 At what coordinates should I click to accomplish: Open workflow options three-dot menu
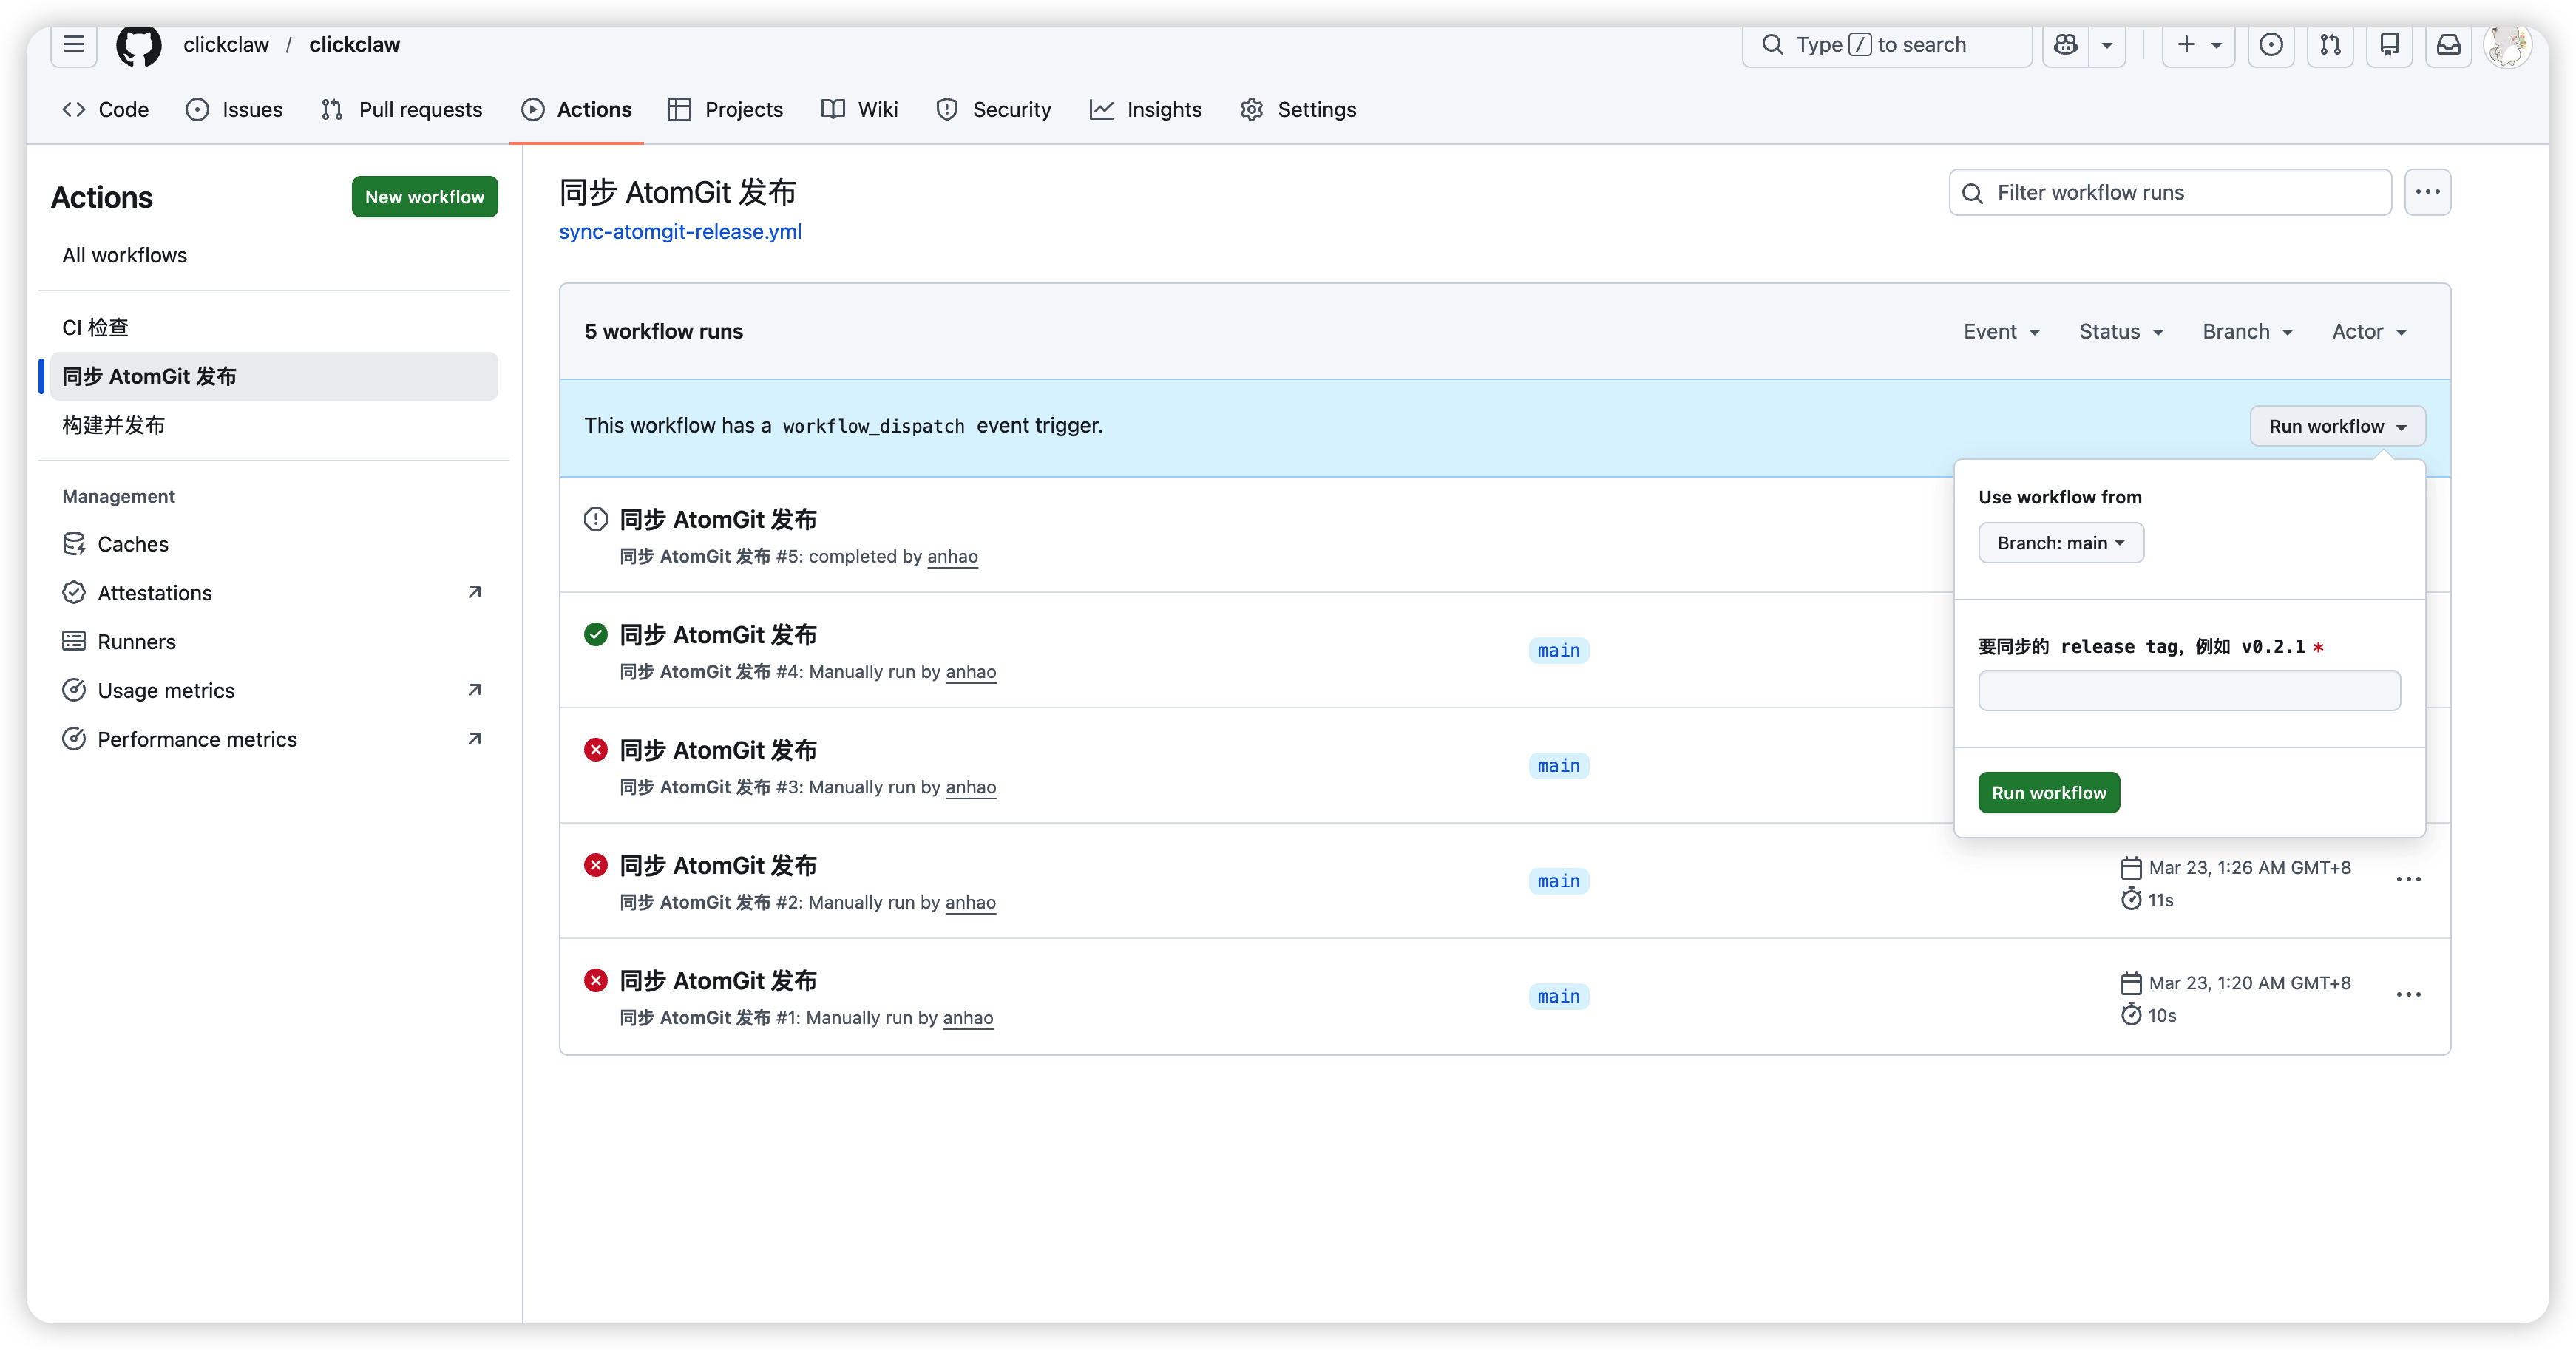click(2428, 193)
